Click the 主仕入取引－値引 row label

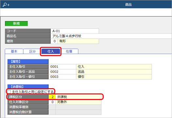pos(28,77)
